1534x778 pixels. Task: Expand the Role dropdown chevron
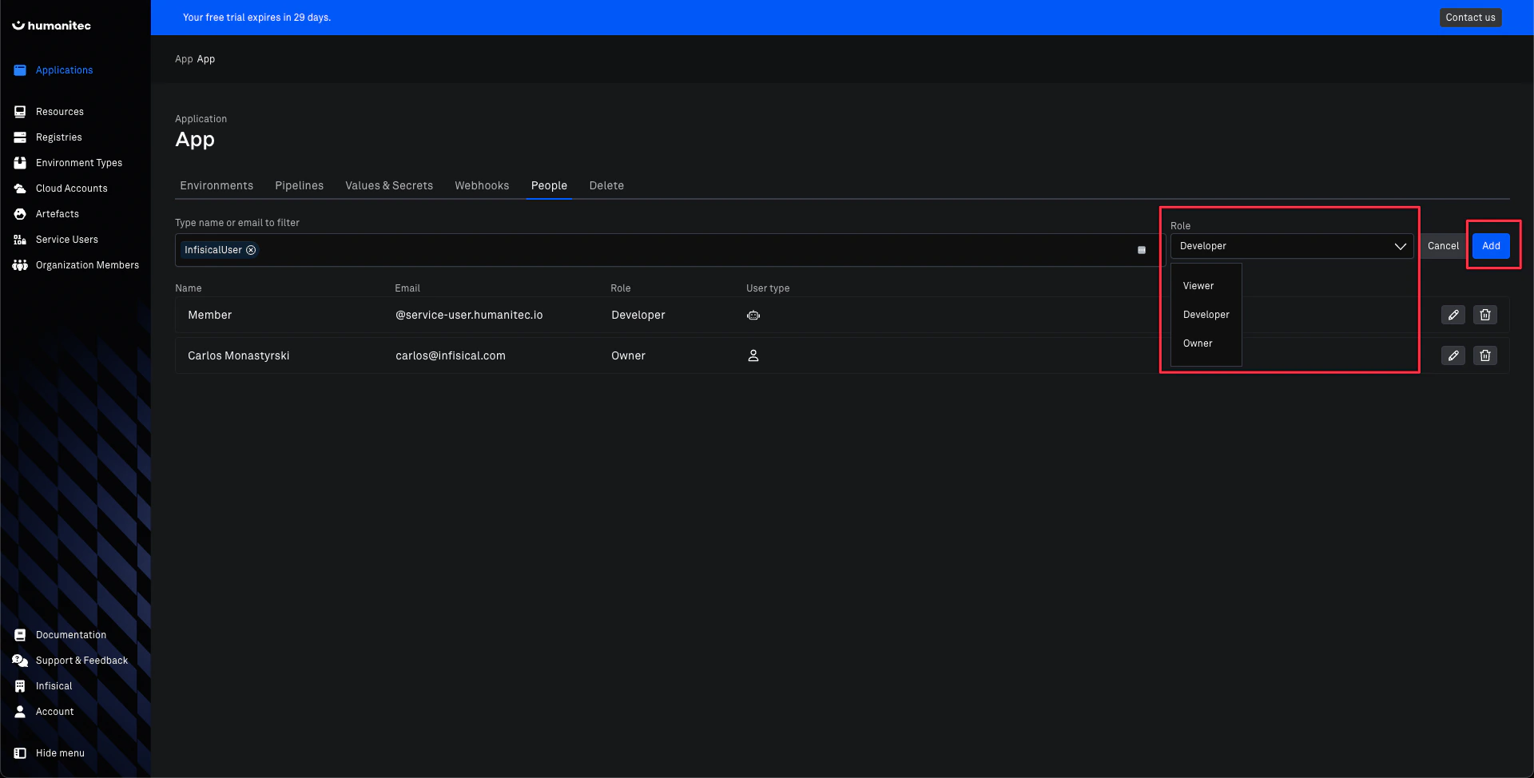tap(1400, 246)
